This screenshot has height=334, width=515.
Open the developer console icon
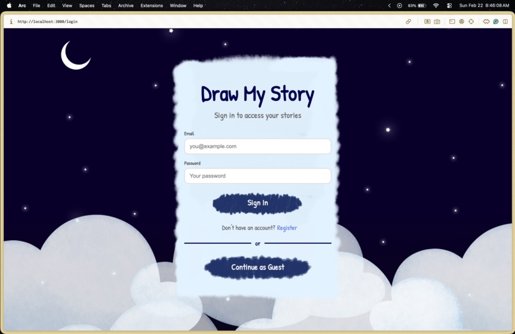pos(452,21)
